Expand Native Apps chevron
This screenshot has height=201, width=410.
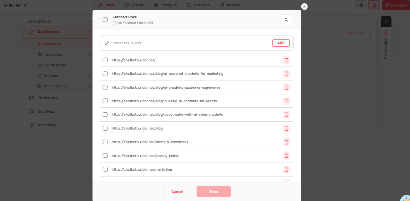click(90, 54)
